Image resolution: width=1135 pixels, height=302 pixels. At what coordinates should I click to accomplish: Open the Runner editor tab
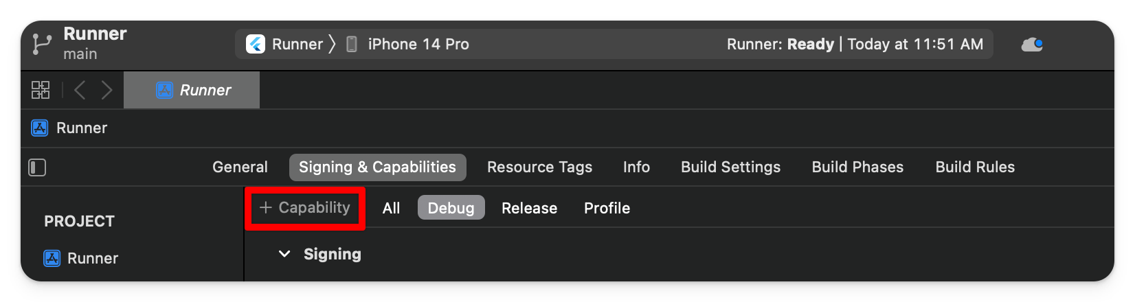[192, 90]
